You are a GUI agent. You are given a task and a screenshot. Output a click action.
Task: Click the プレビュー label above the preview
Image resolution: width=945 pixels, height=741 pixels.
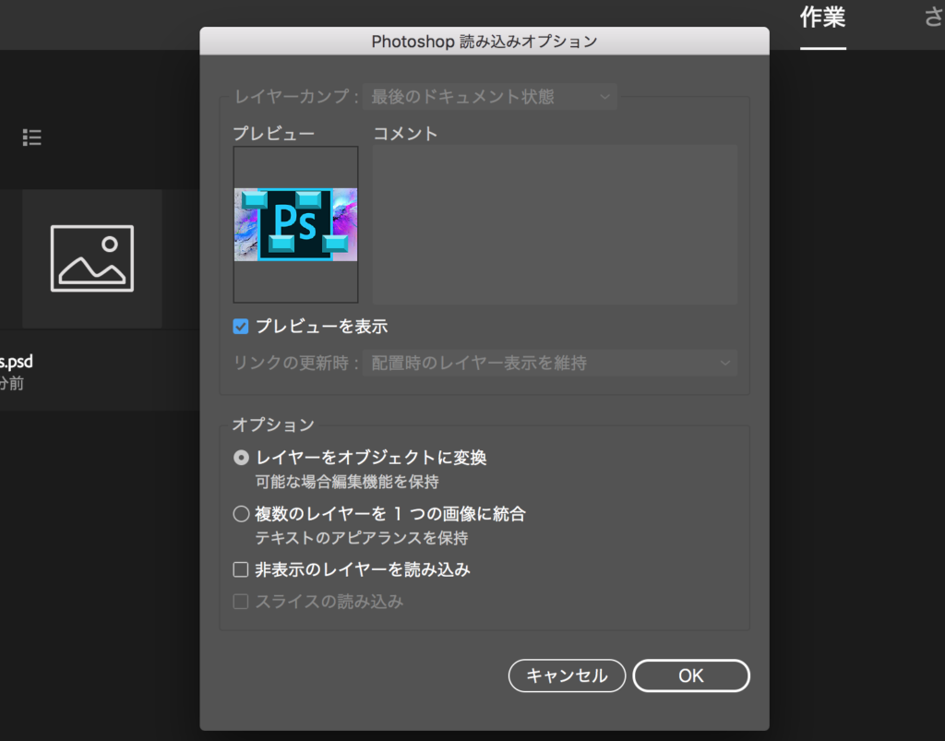273,134
